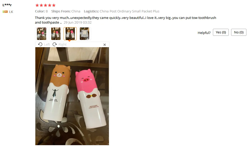Select the highlighted third photo thumbnail

70,34
